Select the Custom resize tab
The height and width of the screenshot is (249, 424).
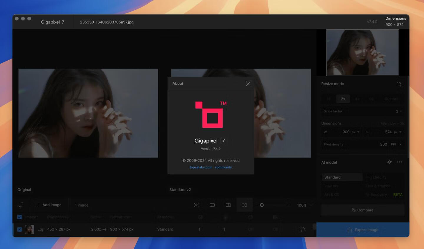[x=391, y=99]
